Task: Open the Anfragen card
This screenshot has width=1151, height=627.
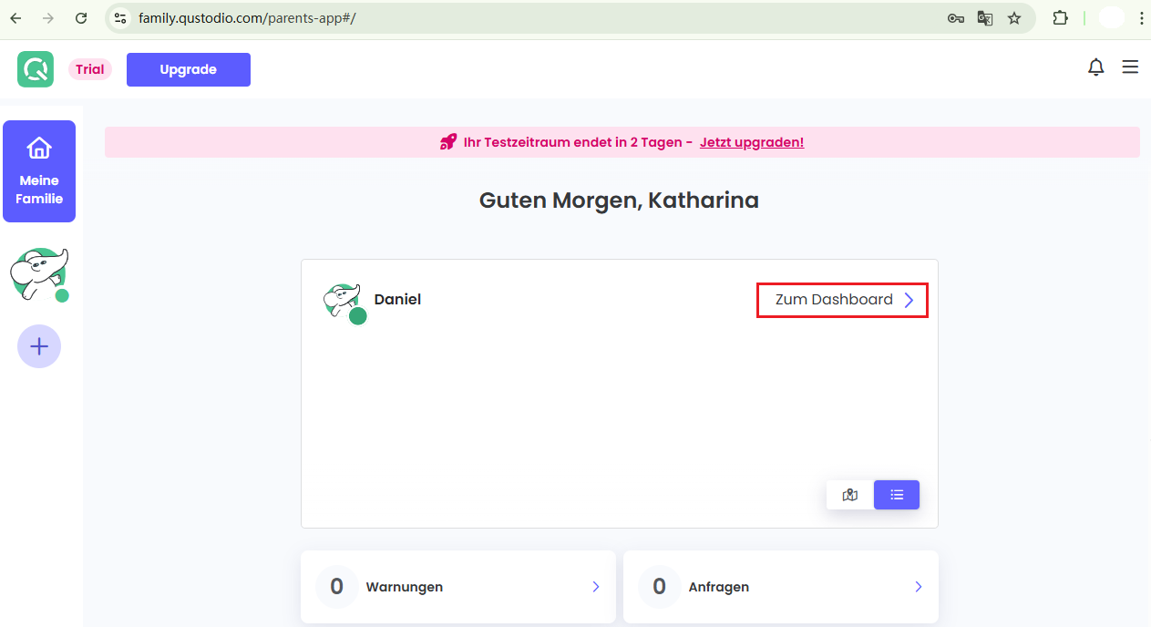Action: coord(781,587)
